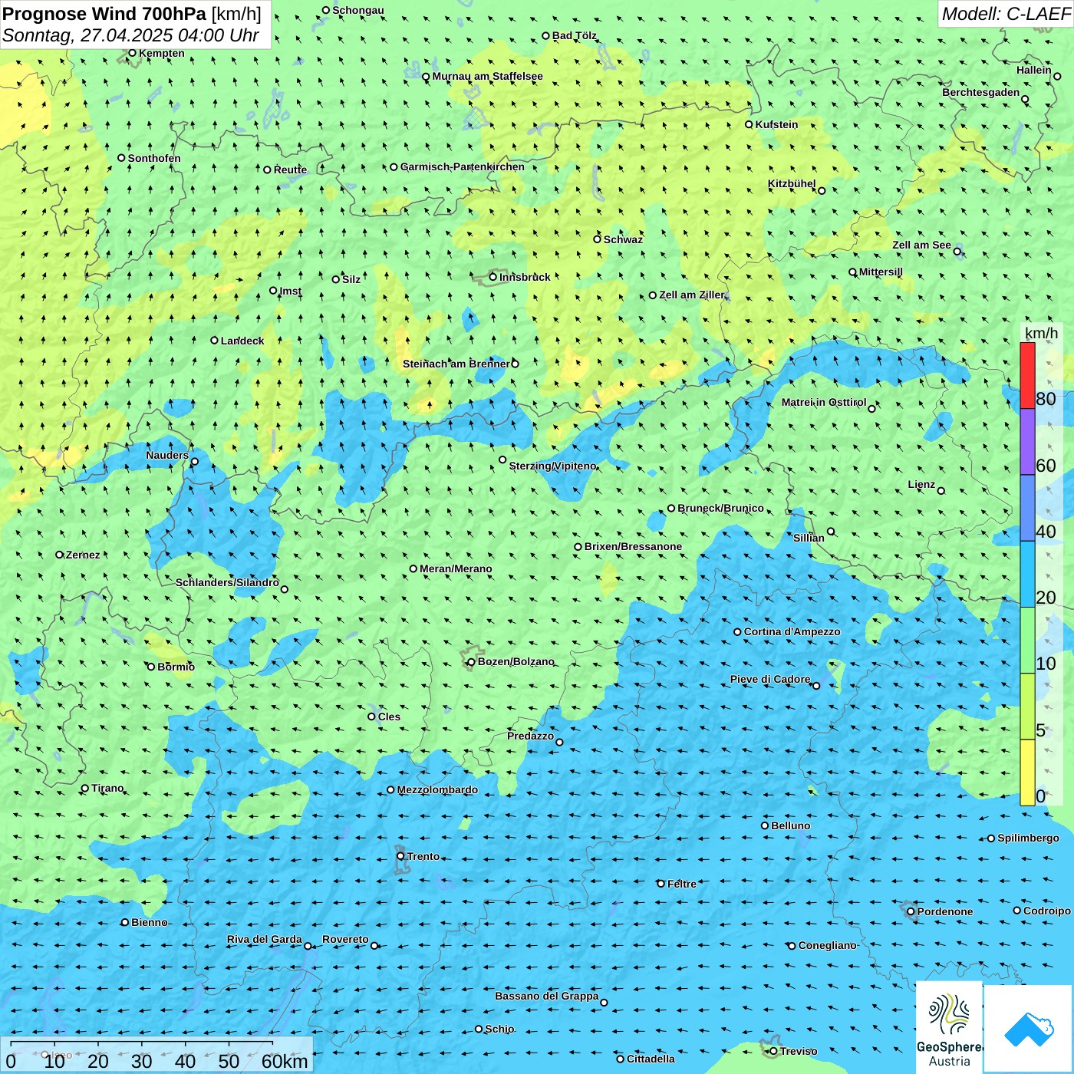Click the Tirano city label
The width and height of the screenshot is (1074, 1074).
point(107,788)
